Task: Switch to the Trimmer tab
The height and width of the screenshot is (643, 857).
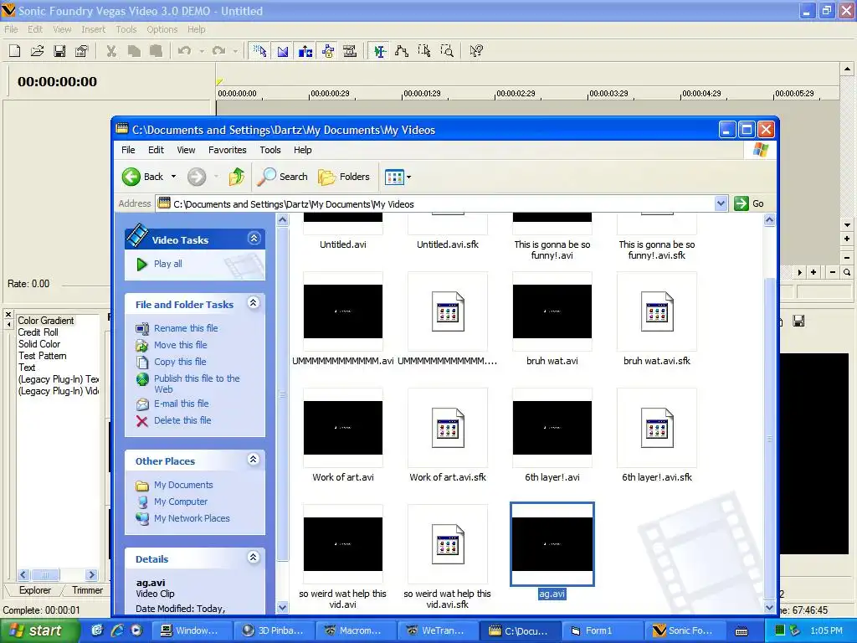Action: click(x=87, y=590)
